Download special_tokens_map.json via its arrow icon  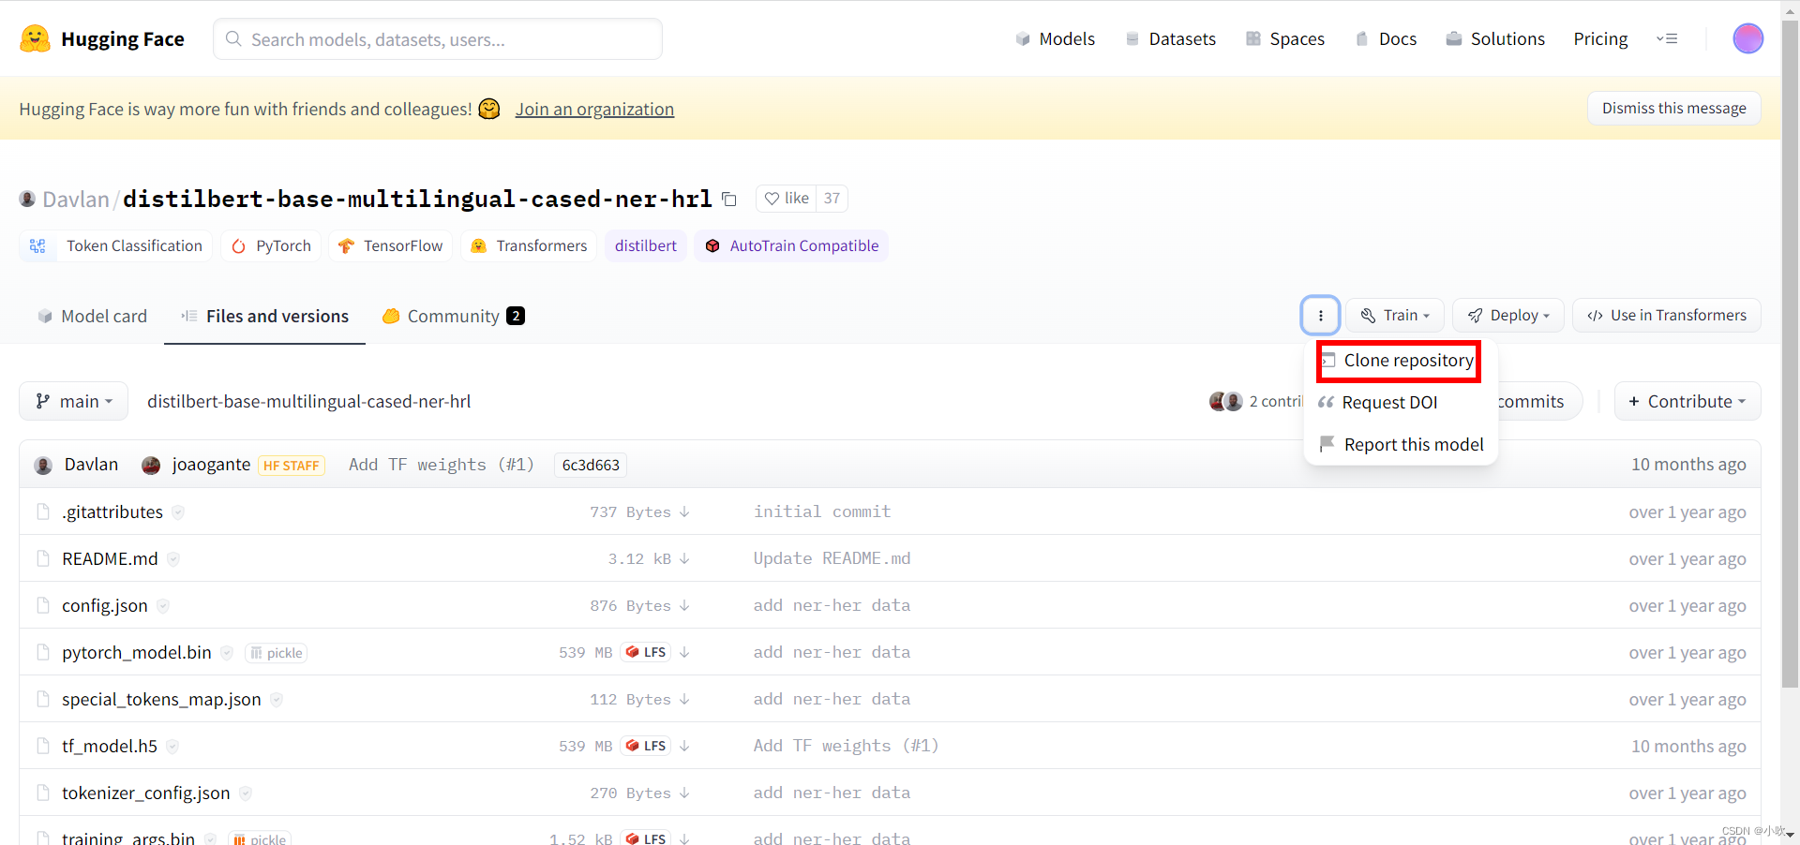pyautogui.click(x=684, y=699)
